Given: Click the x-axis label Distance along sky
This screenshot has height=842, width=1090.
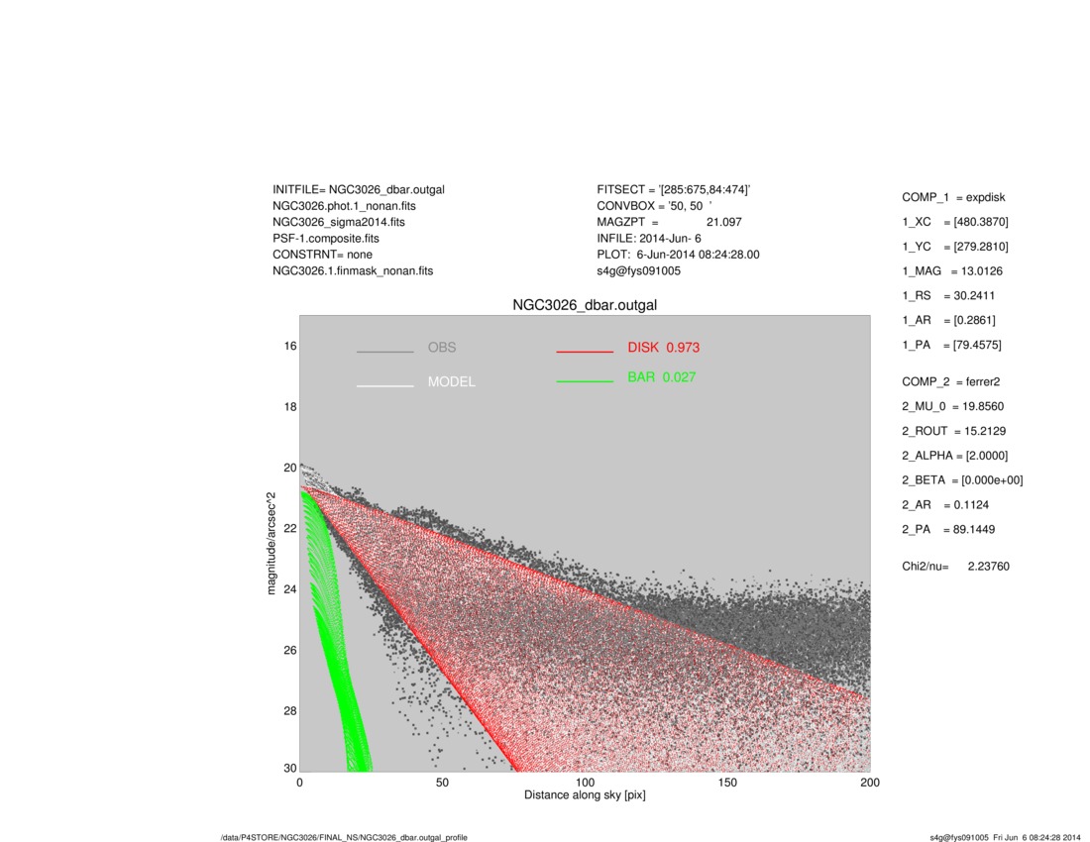Looking at the screenshot, I should tap(585, 794).
